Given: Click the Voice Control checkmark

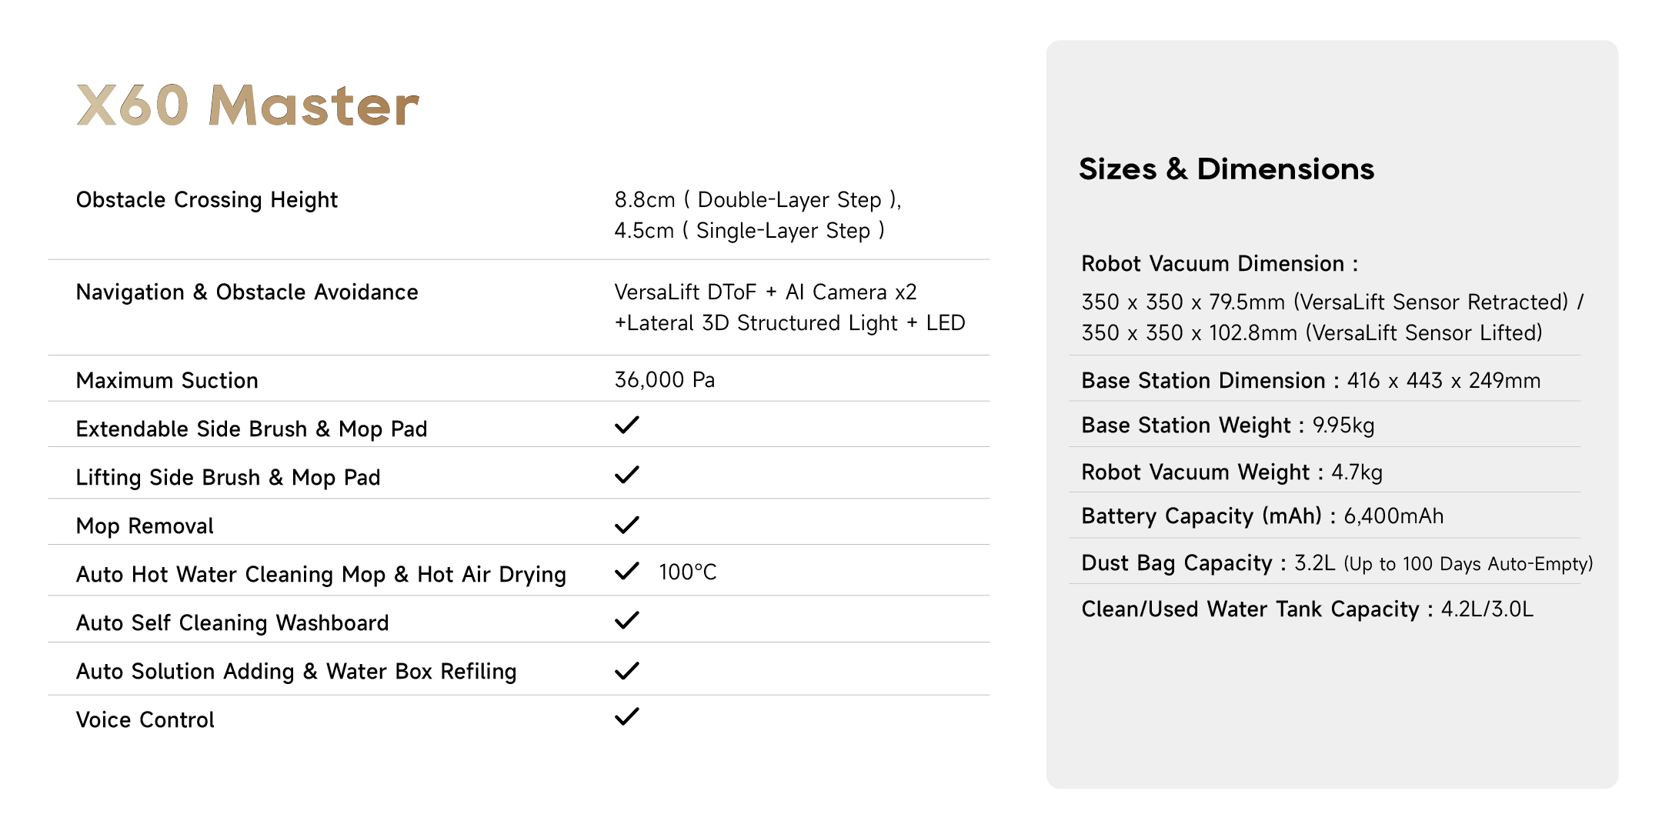Looking at the screenshot, I should (627, 716).
